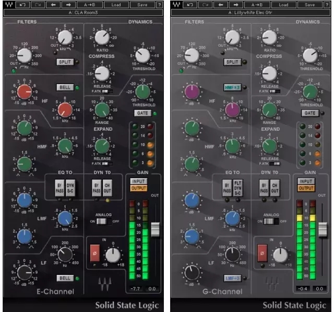This screenshot has height=312, width=334.
Task: Open help question mark in G-Channel toolbar
Action: click(x=327, y=5)
